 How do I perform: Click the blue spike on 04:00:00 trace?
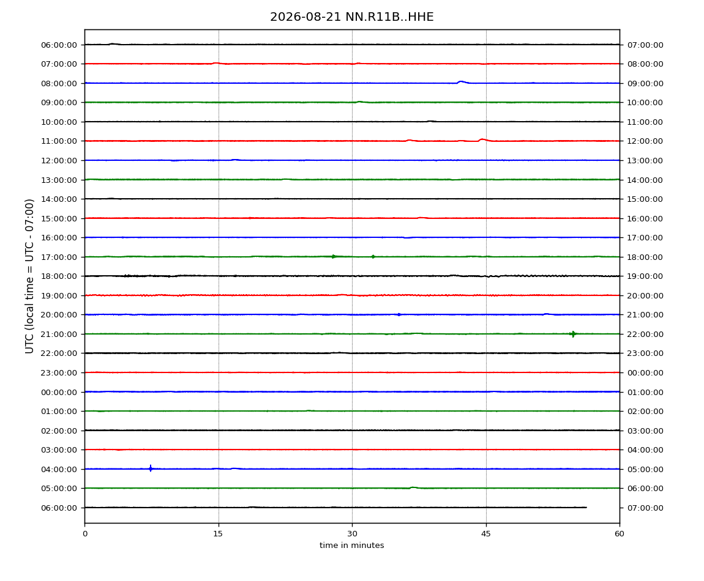[x=151, y=468]
